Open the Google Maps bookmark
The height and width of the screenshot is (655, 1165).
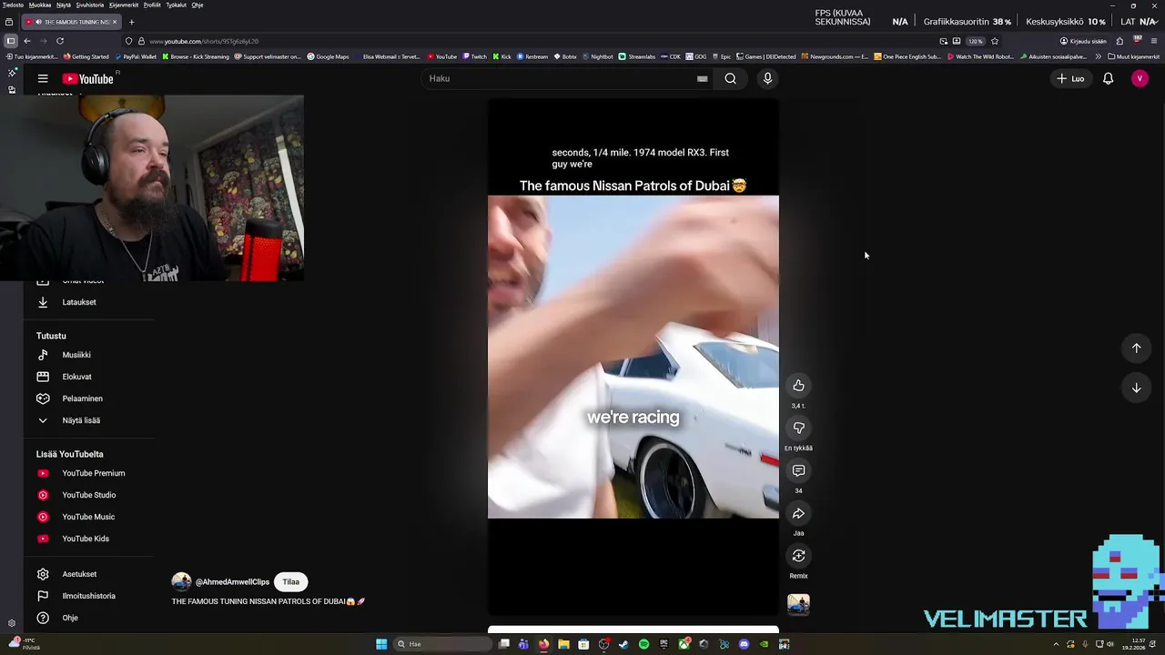328,56
